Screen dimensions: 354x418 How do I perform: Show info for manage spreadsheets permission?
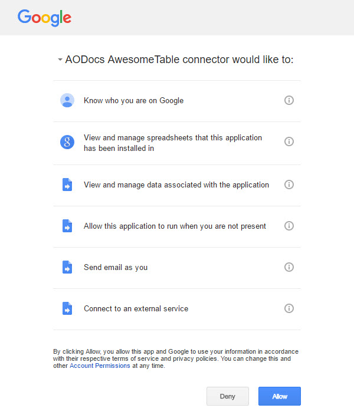289,141
